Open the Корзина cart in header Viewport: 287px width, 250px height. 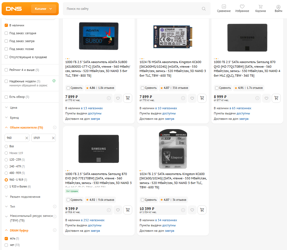pos(260,9)
